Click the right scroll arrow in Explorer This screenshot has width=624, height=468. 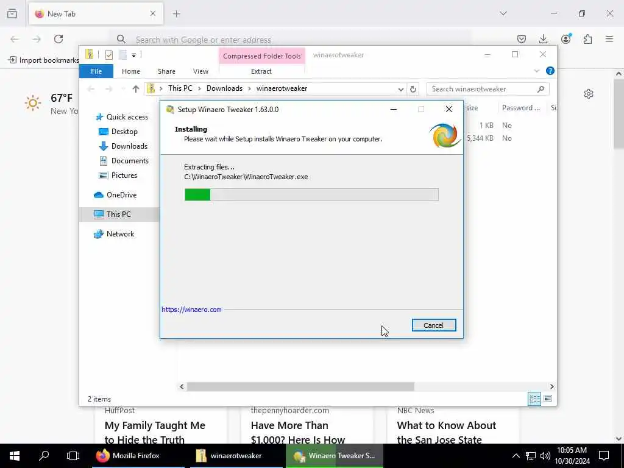tap(551, 386)
